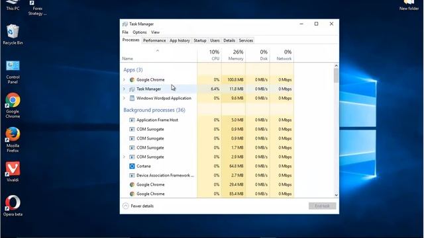Select the Google Chrome desktop shortcut
This screenshot has height=238, width=424.
click(13, 106)
